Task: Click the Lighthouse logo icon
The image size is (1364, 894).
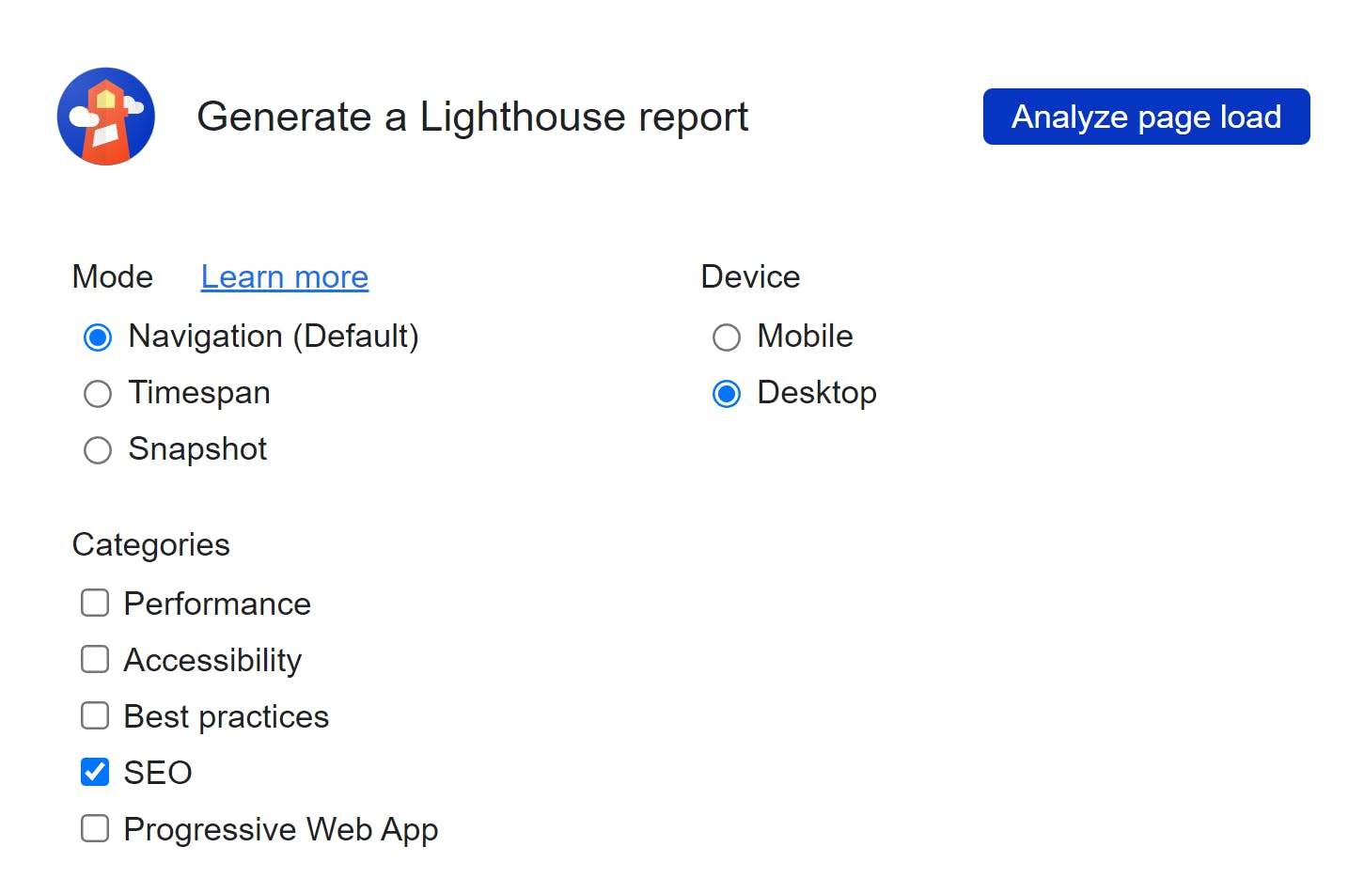Action: click(106, 117)
